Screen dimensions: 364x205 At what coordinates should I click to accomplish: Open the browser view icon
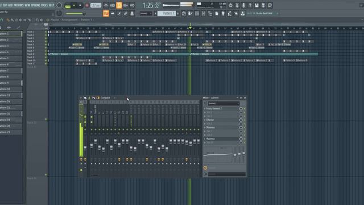[x=210, y=14]
